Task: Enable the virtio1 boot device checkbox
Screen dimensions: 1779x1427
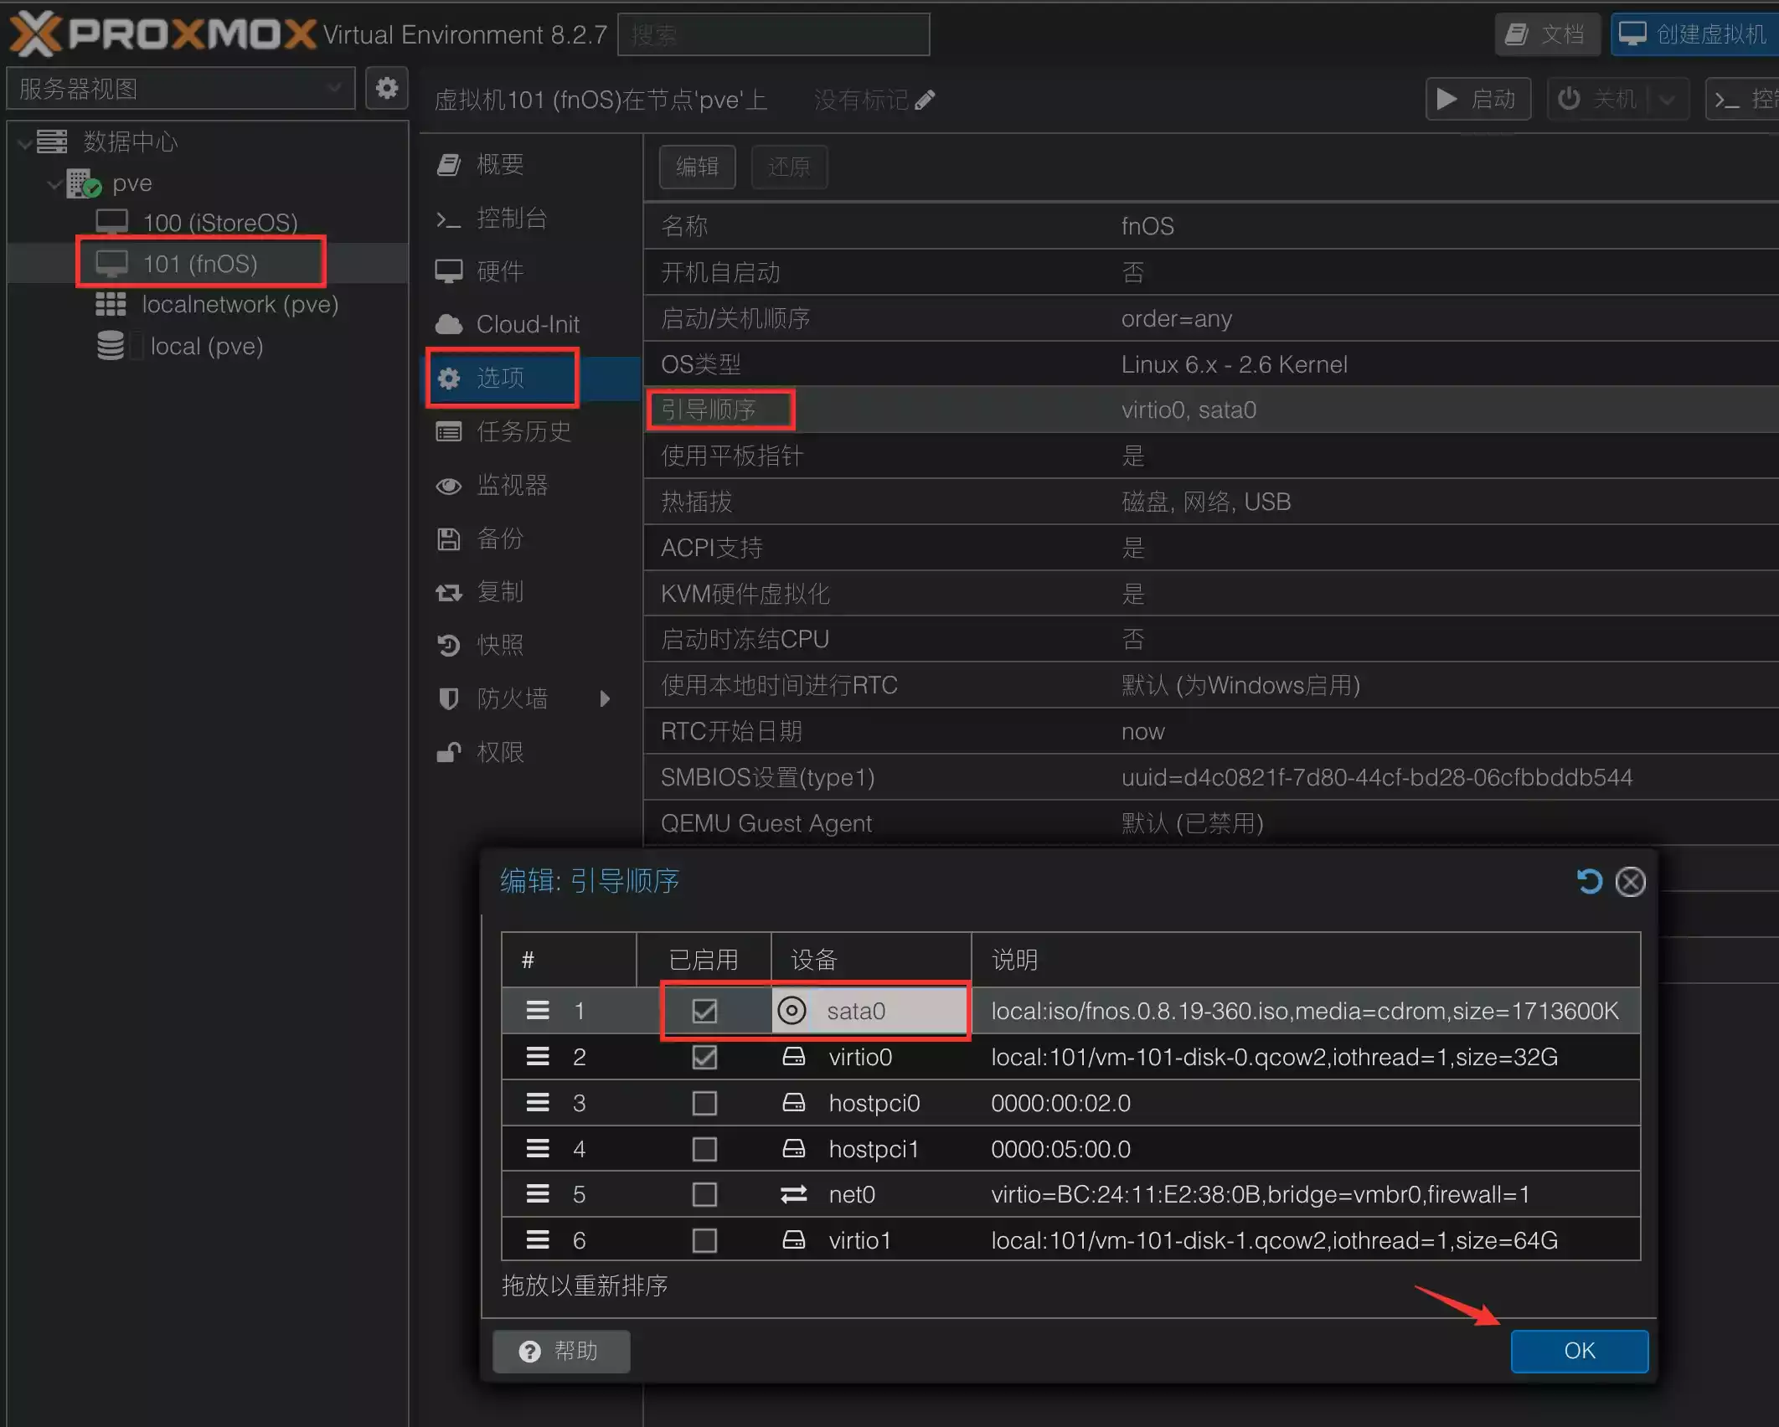Action: point(704,1240)
